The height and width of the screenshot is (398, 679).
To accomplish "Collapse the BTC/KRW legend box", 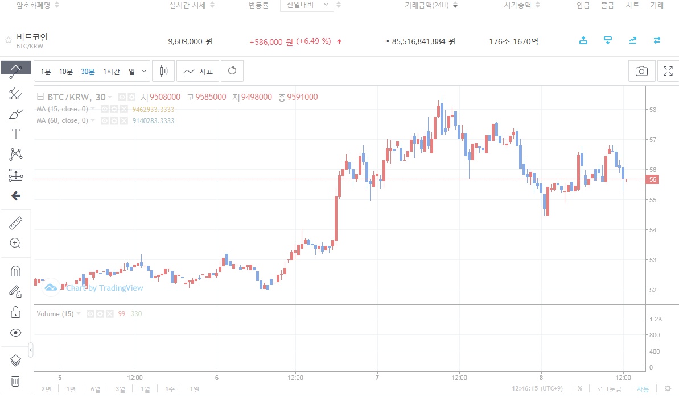I will [40, 97].
